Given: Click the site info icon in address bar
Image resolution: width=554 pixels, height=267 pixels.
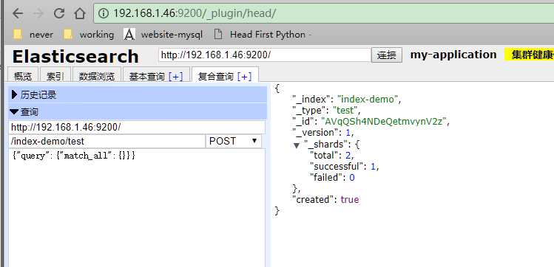Looking at the screenshot, I should pos(103,14).
